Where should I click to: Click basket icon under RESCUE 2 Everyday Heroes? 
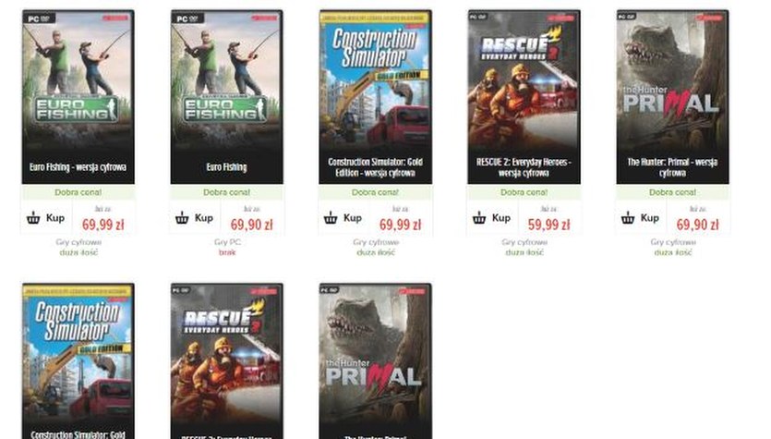tap(479, 217)
